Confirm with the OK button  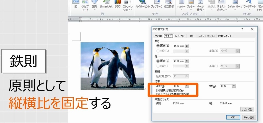tap(233, 117)
